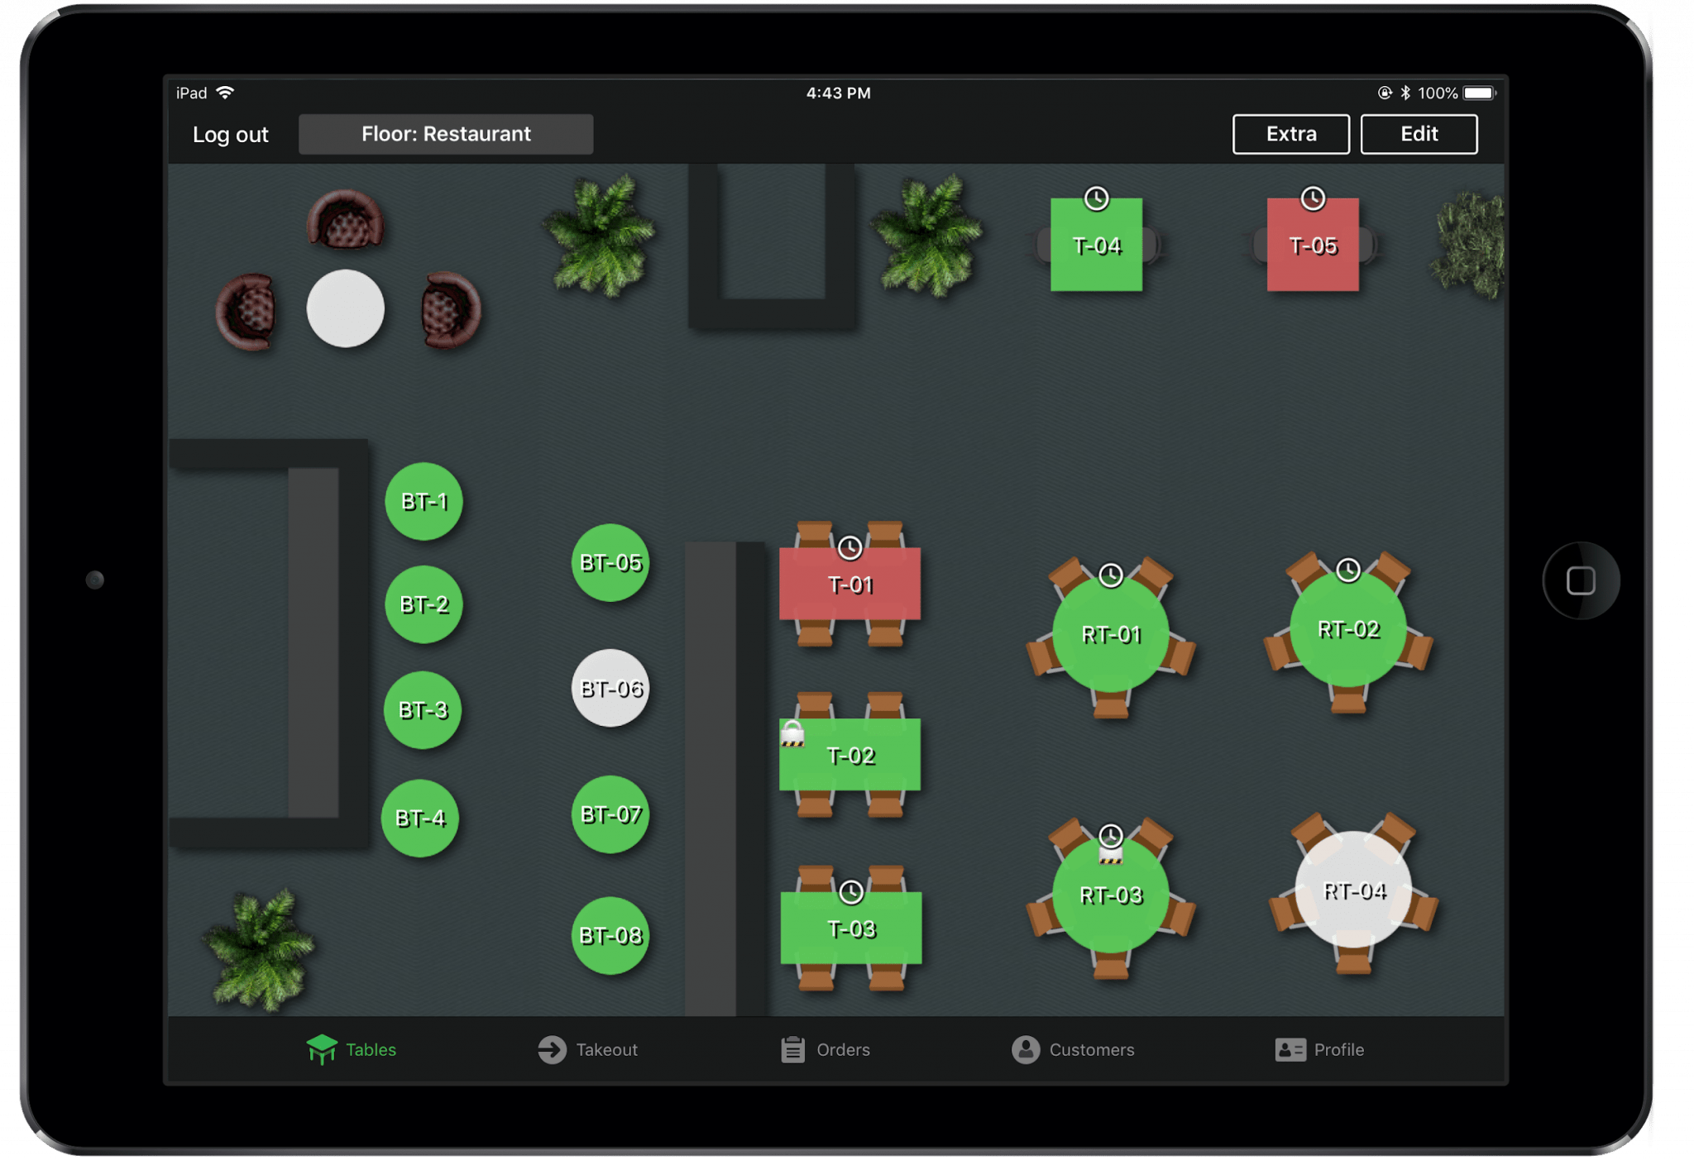Image resolution: width=1694 pixels, height=1160 pixels.
Task: Click the Extra button top right
Action: click(x=1287, y=134)
